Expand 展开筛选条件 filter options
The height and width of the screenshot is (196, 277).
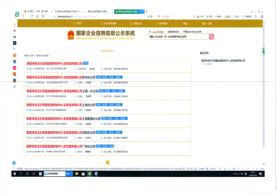coord(108,51)
